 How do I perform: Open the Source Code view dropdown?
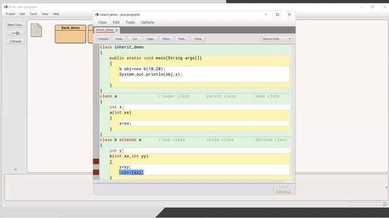point(277,39)
